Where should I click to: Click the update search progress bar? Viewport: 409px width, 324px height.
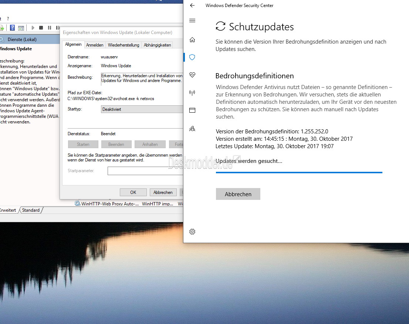click(x=299, y=172)
